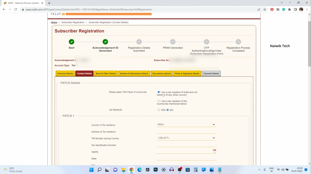Open the Documents Upload tab
311x174 pixels.
tap(161, 73)
